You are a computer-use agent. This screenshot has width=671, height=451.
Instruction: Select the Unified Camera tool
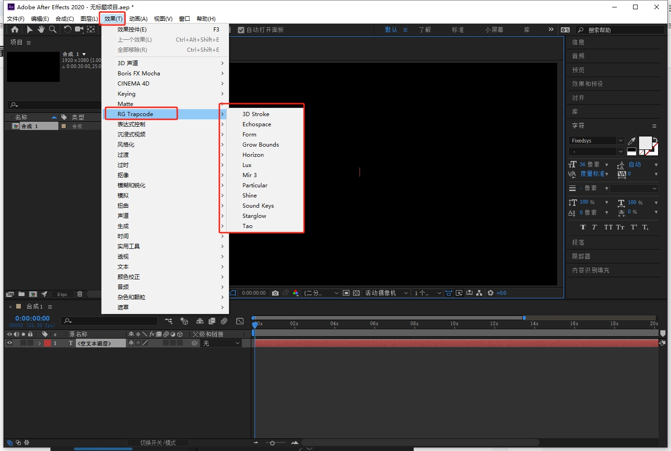[x=79, y=30]
